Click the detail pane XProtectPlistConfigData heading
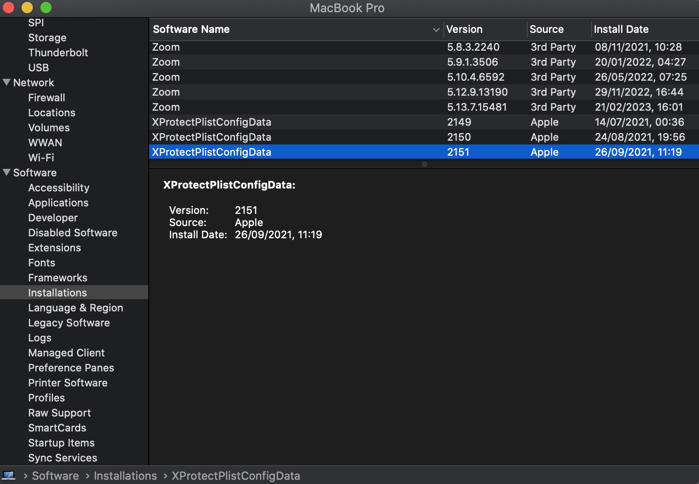 pyautogui.click(x=229, y=185)
